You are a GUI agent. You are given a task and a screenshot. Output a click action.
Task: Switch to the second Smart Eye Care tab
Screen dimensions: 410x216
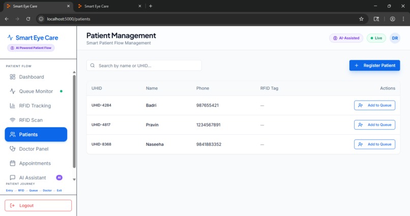point(108,6)
